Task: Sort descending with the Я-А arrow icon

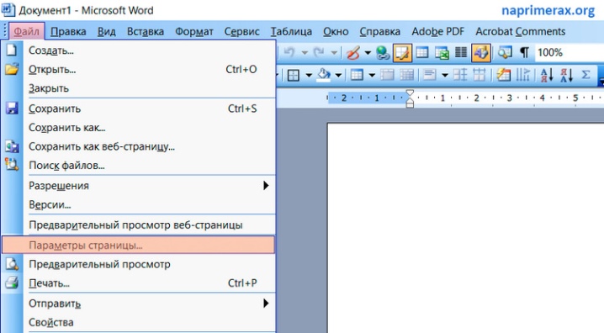Action: click(566, 75)
